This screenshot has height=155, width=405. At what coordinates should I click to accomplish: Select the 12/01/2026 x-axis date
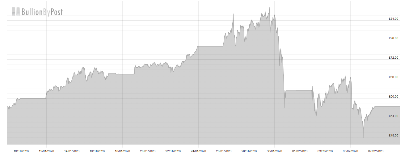[46, 151]
